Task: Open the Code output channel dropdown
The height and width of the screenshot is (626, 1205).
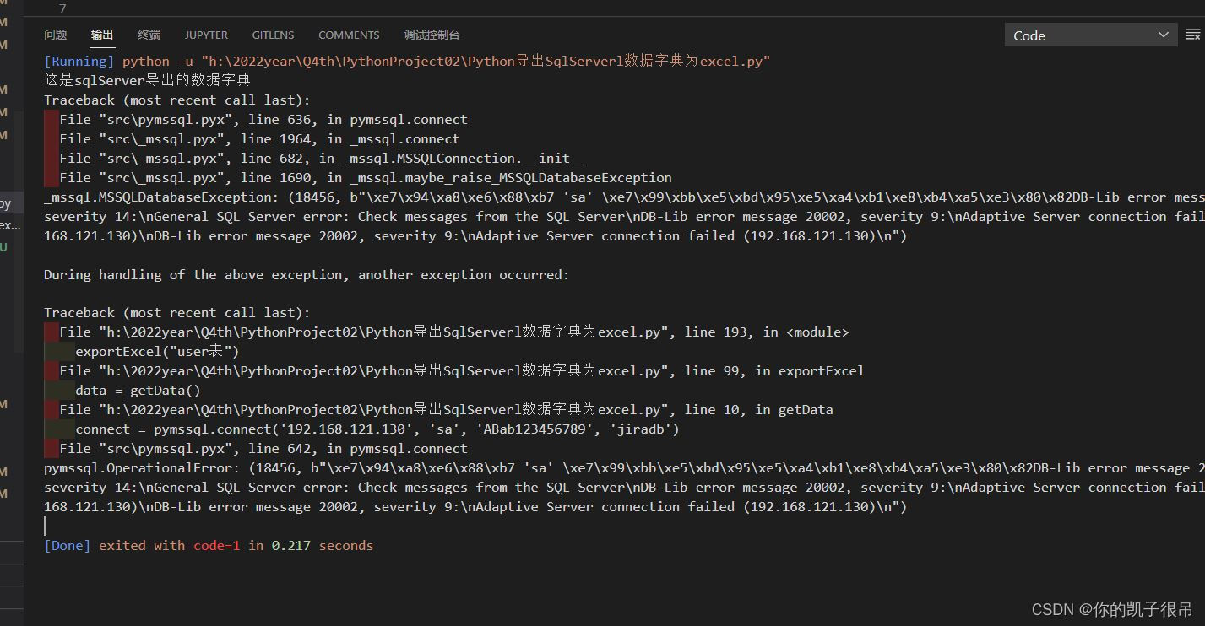Action: click(1091, 35)
